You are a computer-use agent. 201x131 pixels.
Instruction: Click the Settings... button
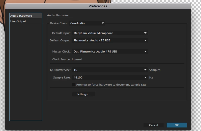coord(83,94)
